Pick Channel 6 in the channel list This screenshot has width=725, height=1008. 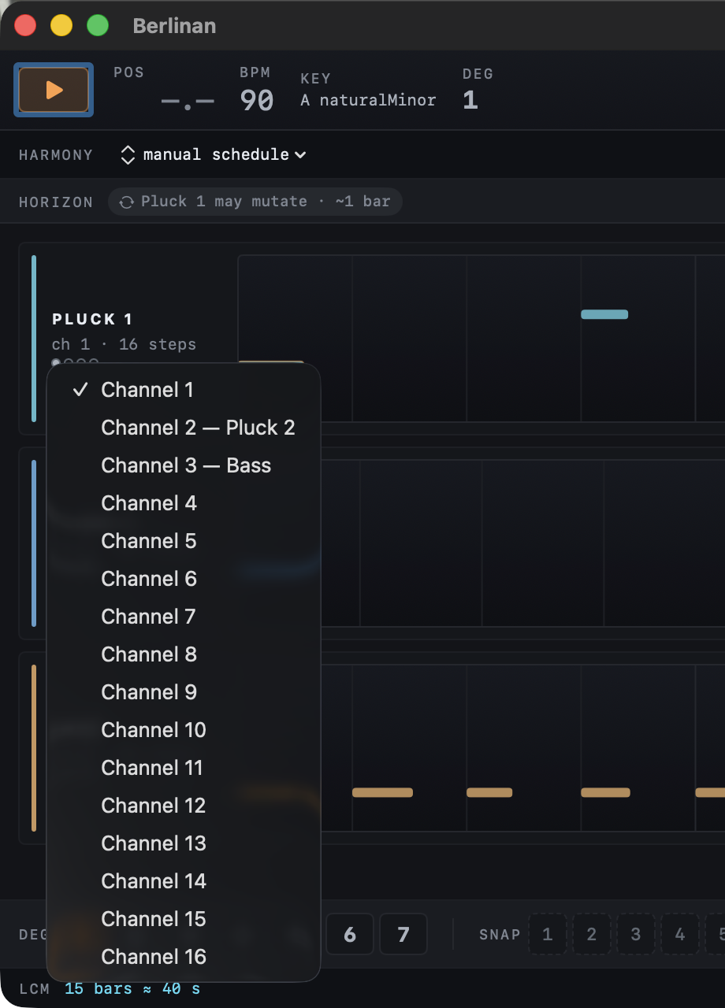click(x=184, y=579)
